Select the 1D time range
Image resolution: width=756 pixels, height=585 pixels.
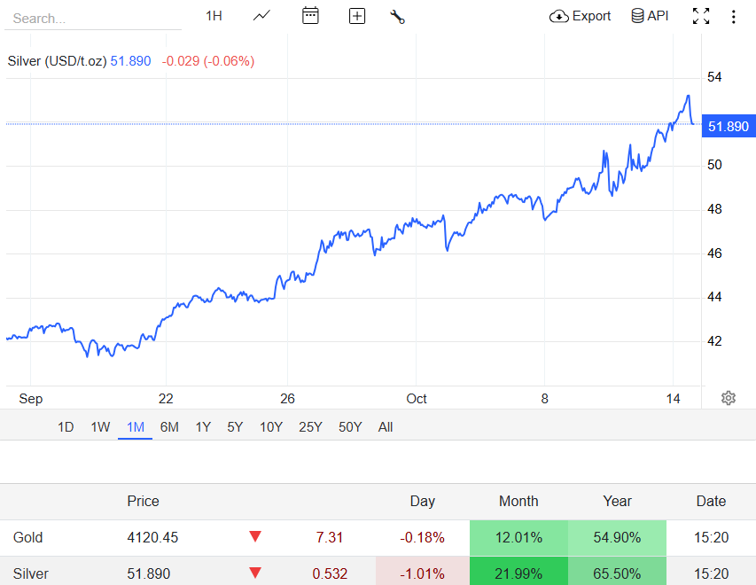(x=66, y=427)
